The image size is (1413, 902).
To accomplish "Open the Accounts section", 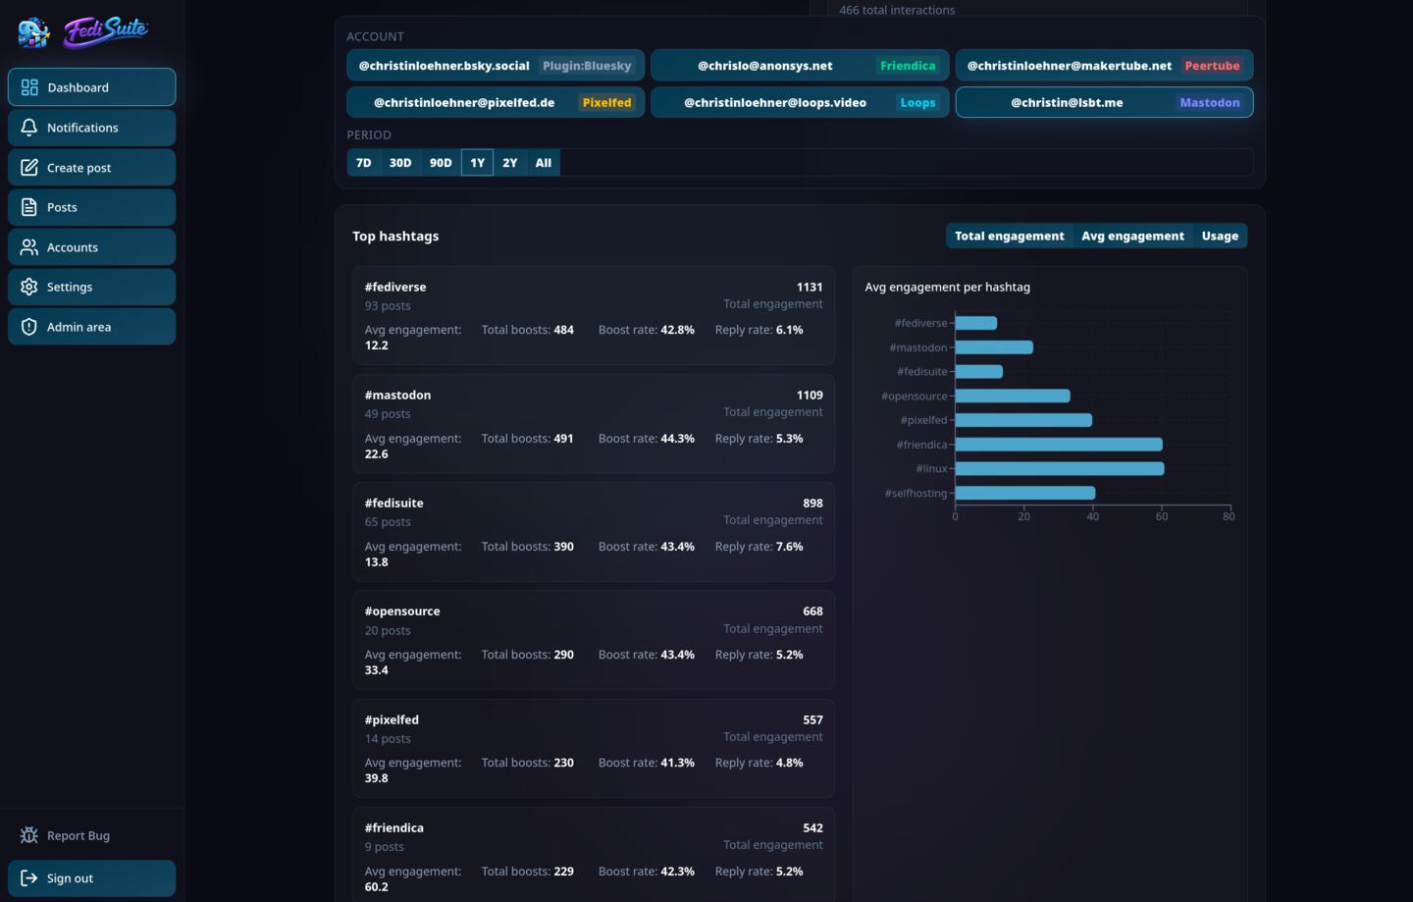I will point(92,247).
